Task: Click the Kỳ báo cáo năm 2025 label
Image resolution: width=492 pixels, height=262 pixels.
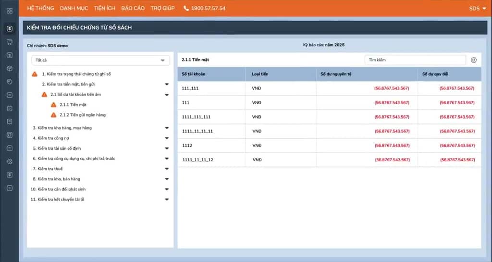Action: (x=324, y=45)
